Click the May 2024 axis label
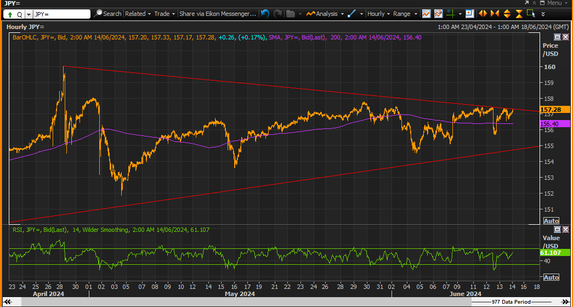573x307 pixels. coord(240,294)
